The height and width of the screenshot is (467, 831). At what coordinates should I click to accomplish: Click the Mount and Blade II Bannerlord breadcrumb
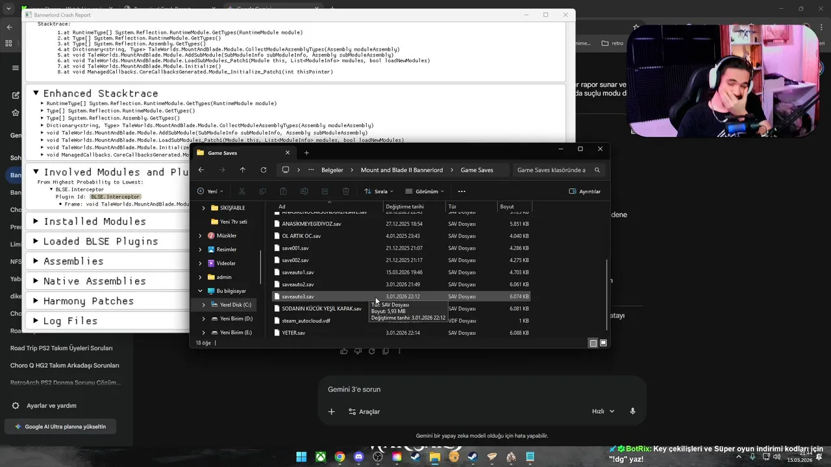tap(402, 170)
